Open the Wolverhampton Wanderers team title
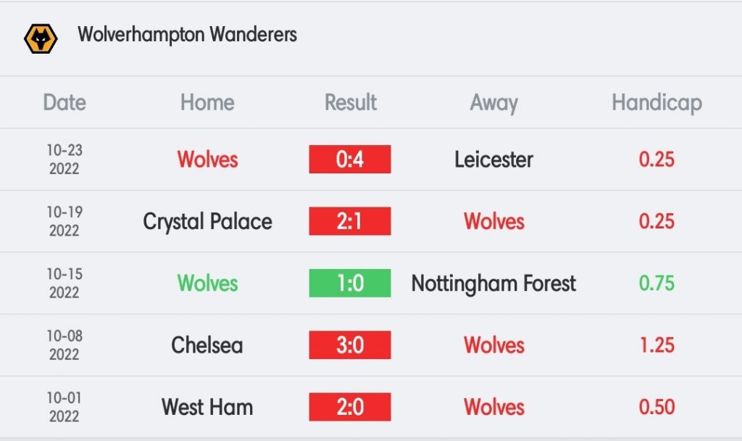This screenshot has height=441, width=742. tap(188, 35)
